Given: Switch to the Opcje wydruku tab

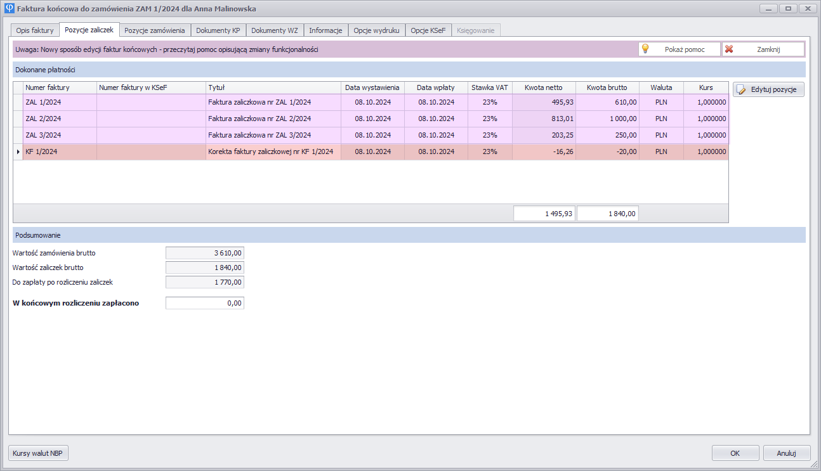Looking at the screenshot, I should [x=376, y=30].
